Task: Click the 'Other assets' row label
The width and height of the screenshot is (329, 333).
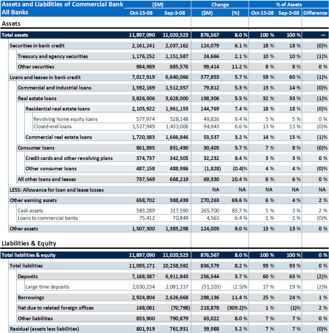Action: coord(24,229)
